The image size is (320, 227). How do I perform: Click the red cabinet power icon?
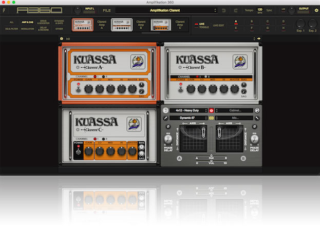[211, 110]
